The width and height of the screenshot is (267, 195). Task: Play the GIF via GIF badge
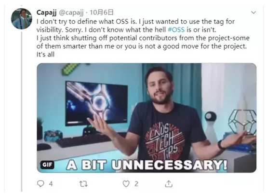(x=47, y=165)
